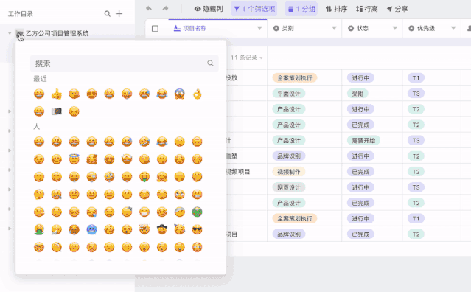Screen dimensions: 471x292
Task: Pick the rolling on floor laughing emoji
Action: (144, 142)
